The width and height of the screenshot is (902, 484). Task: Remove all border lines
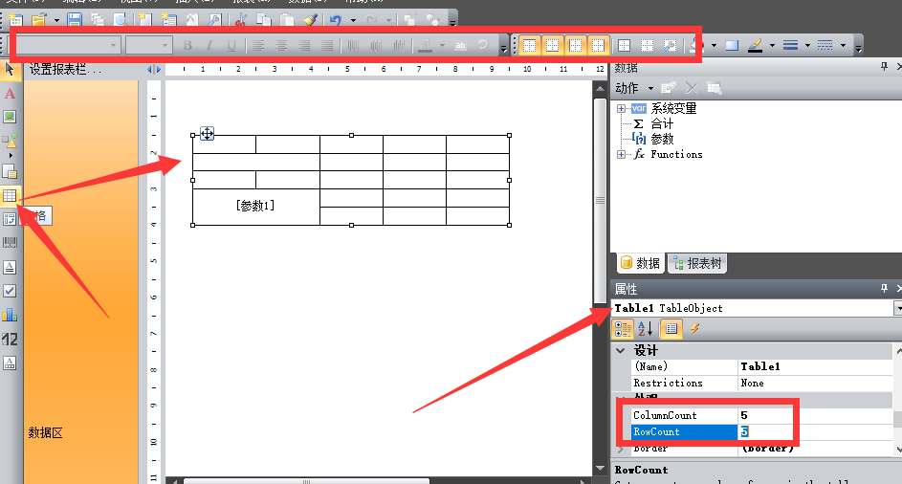pos(648,45)
